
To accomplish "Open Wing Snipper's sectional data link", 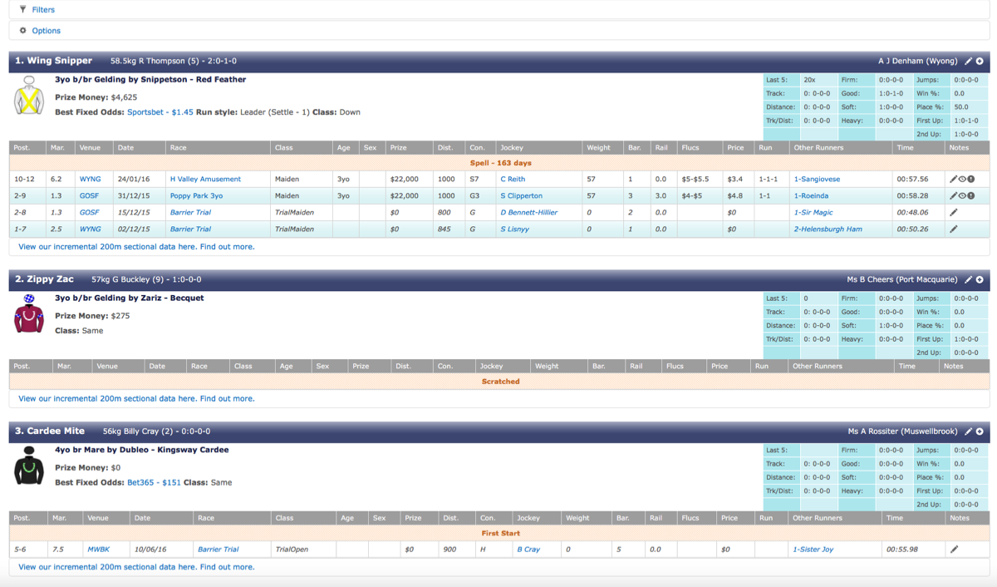I will 136,247.
